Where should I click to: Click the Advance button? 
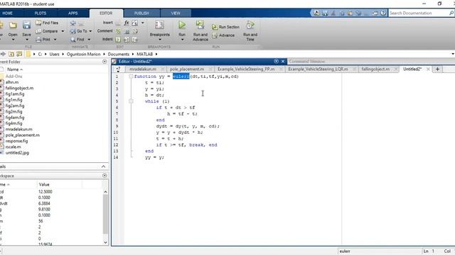(223, 35)
